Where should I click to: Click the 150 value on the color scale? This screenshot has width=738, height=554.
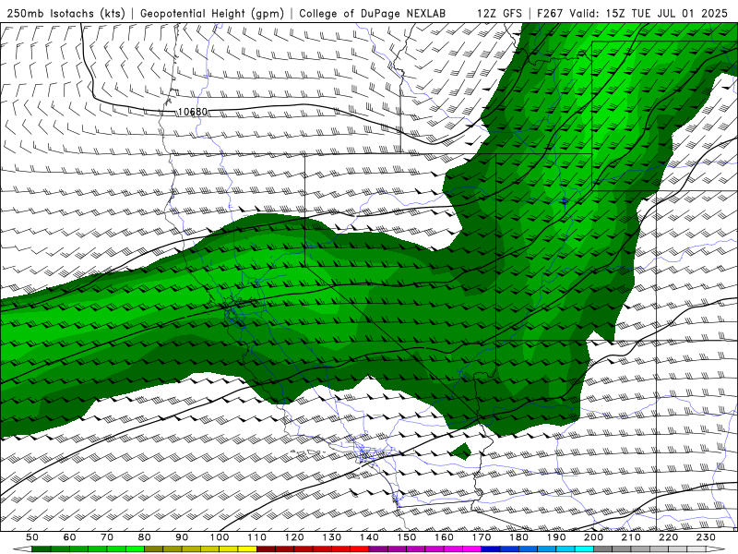[407, 537]
